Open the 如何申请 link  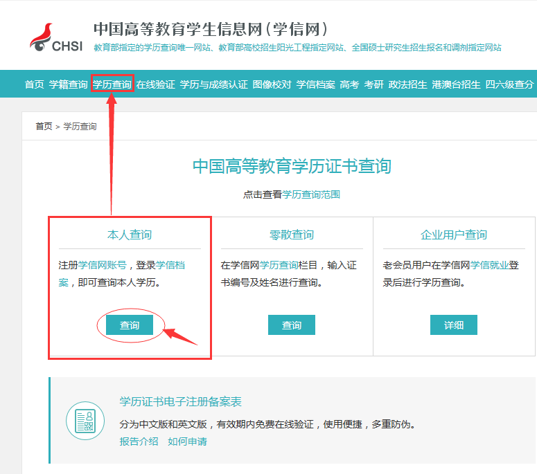[x=187, y=441]
